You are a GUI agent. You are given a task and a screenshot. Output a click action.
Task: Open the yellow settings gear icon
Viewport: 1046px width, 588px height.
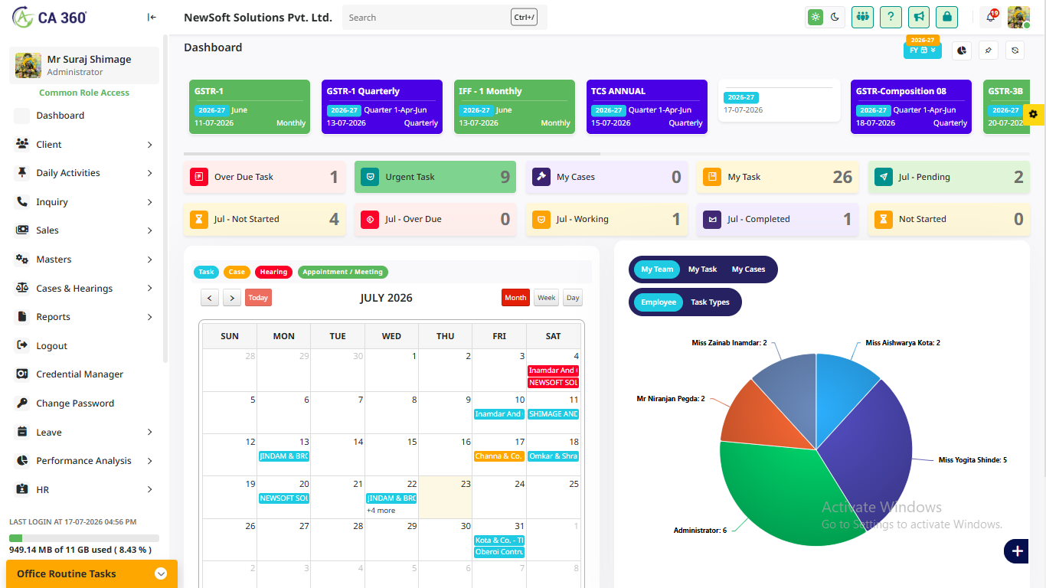pyautogui.click(x=1034, y=114)
